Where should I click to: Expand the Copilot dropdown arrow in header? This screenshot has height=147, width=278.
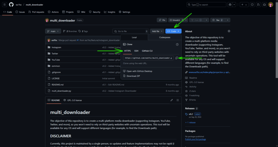pyautogui.click(x=234, y=5)
